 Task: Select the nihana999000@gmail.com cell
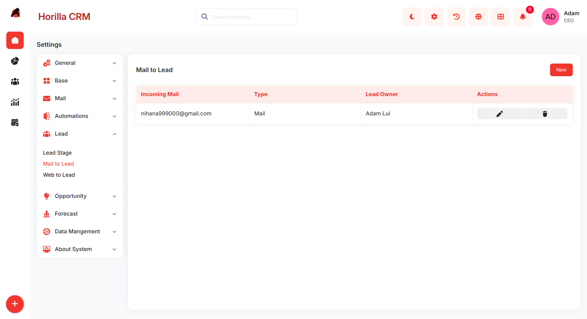click(x=193, y=113)
